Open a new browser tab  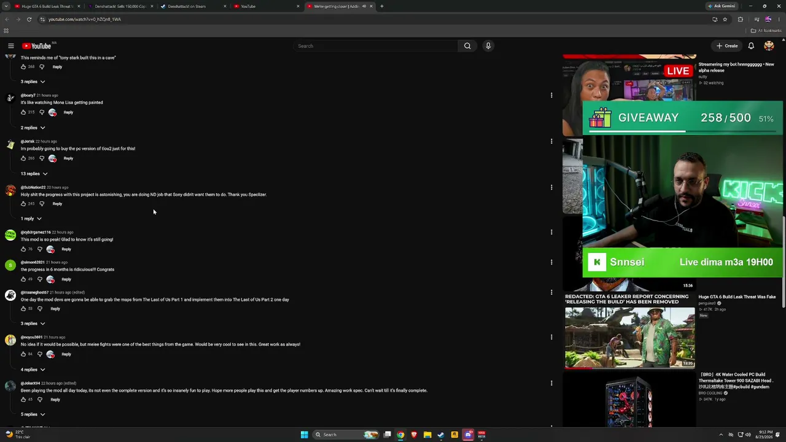click(x=382, y=6)
